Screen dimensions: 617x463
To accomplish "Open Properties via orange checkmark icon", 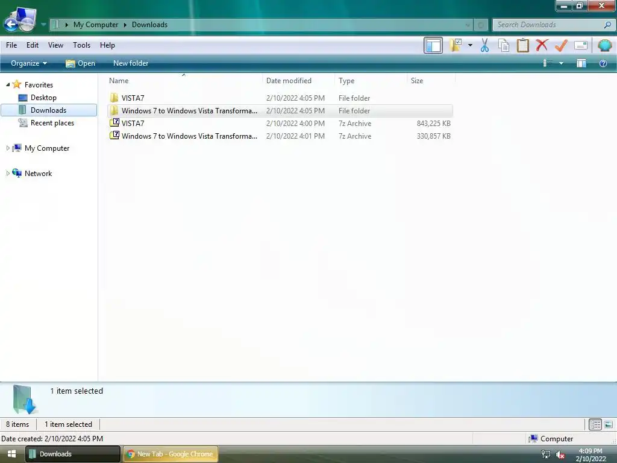I will tap(561, 45).
